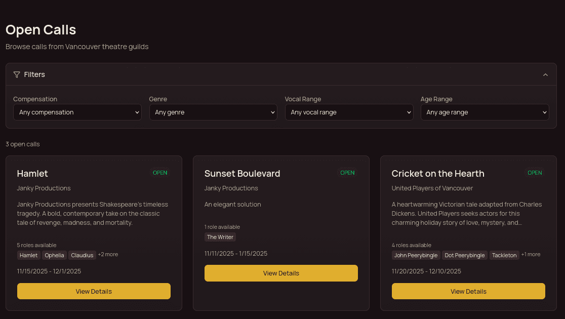The image size is (565, 319).
Task: Click the Sunset Boulevard card title
Action: 242,174
